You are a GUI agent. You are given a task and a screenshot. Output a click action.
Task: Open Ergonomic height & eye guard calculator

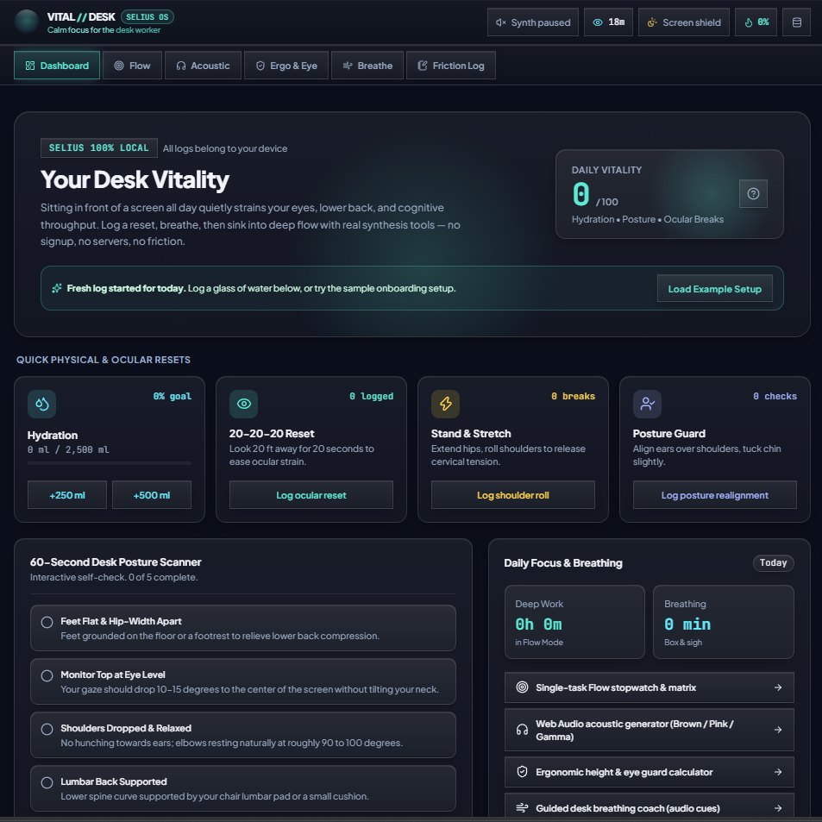(649, 772)
